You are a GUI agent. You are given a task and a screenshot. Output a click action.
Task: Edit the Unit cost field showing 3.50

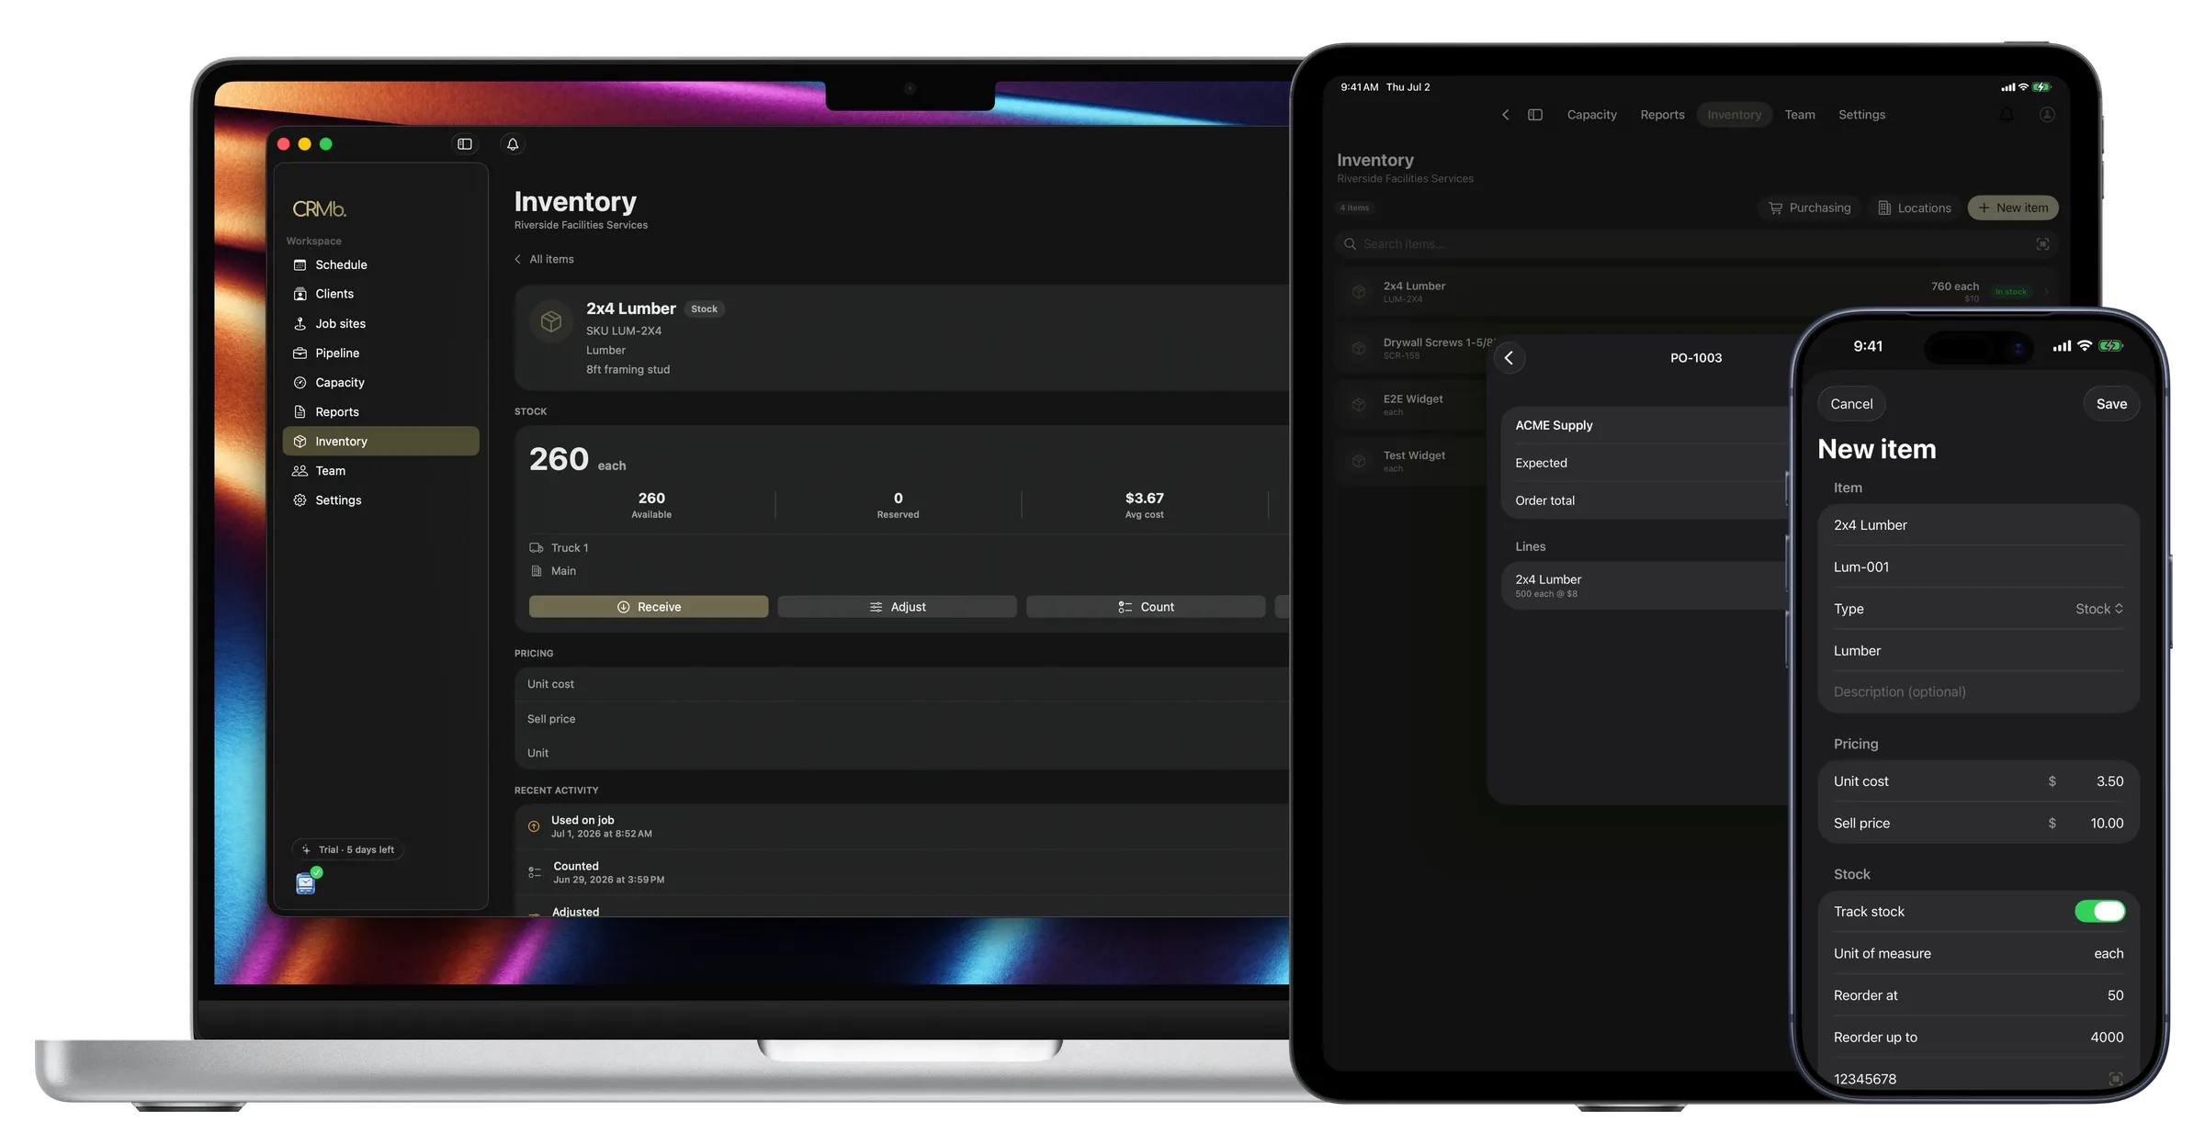1978,781
